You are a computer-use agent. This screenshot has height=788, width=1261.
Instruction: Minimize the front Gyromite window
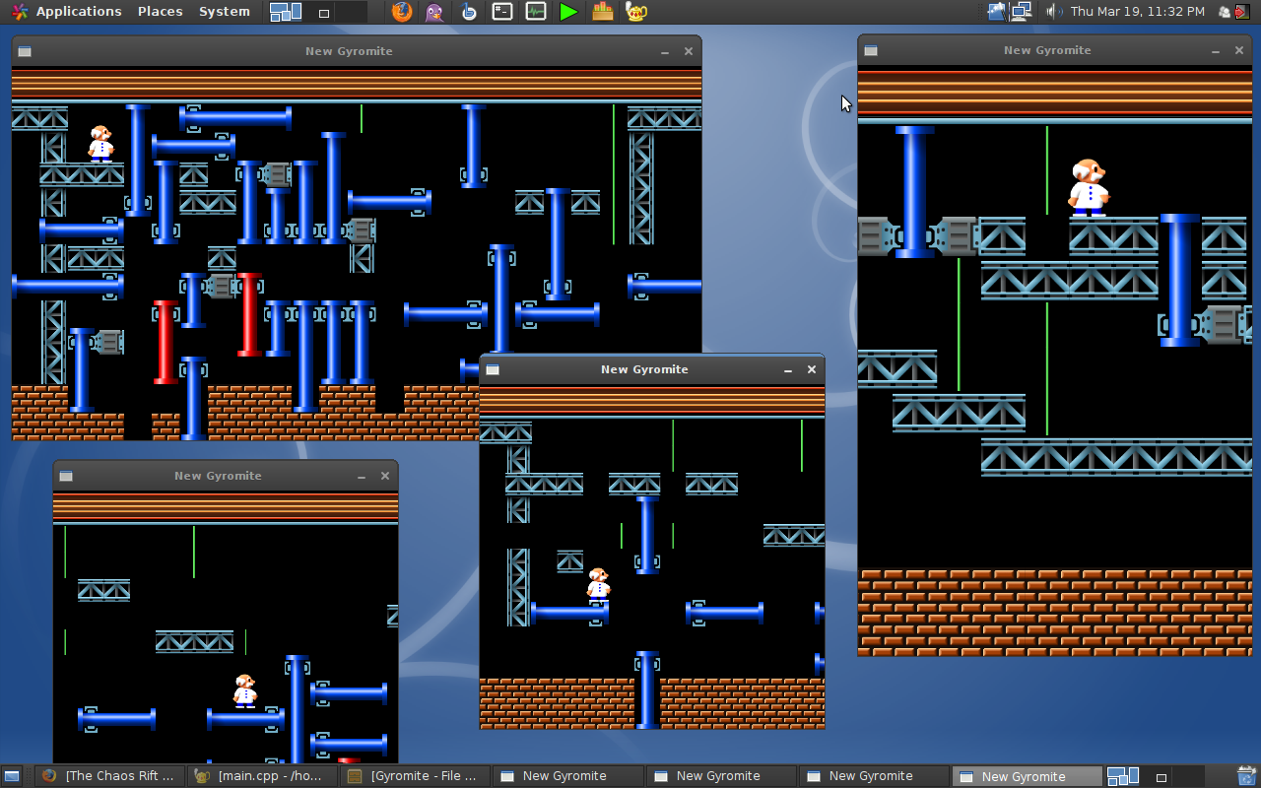(788, 370)
